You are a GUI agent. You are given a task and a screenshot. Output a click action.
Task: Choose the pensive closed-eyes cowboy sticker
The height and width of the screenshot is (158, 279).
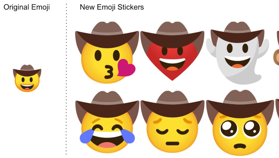[172, 121]
